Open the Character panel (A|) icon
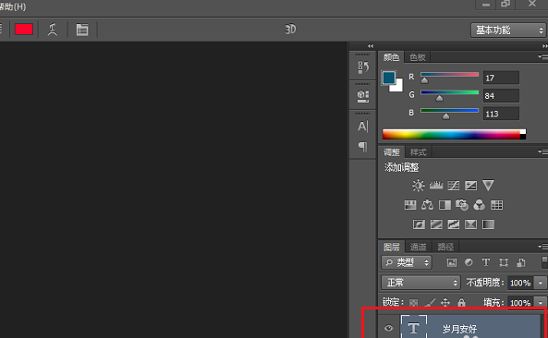The width and height of the screenshot is (548, 338). coord(363,126)
